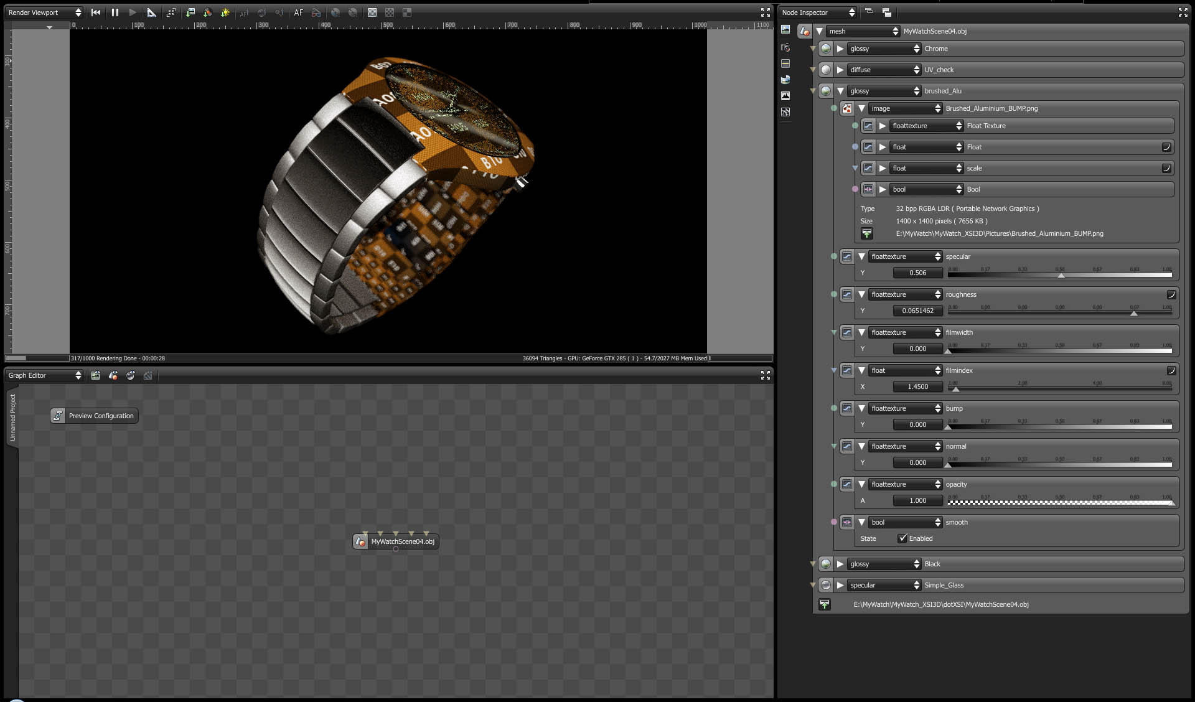Click the AF auto focus tool
The height and width of the screenshot is (702, 1195).
299,12
